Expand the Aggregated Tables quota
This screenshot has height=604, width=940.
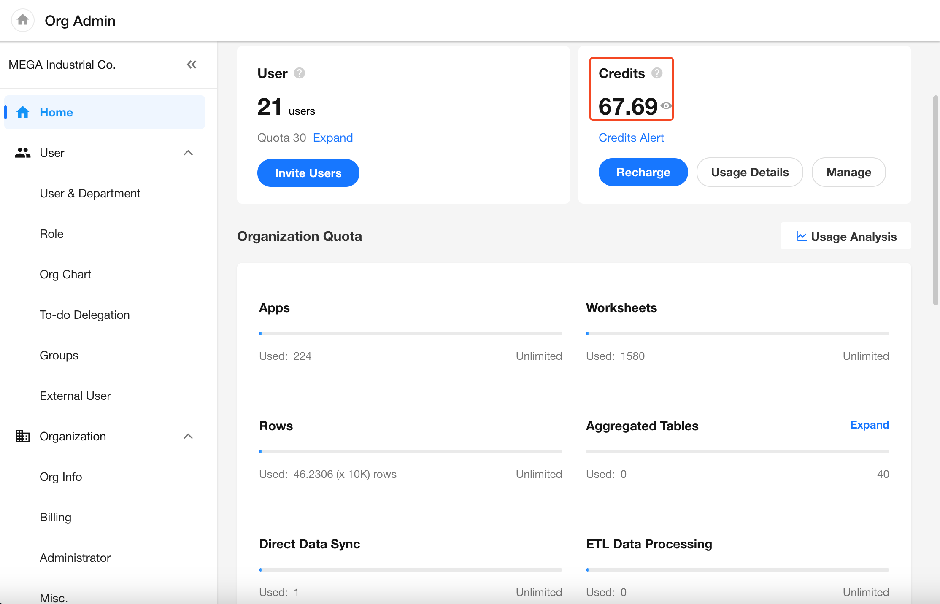[869, 425]
